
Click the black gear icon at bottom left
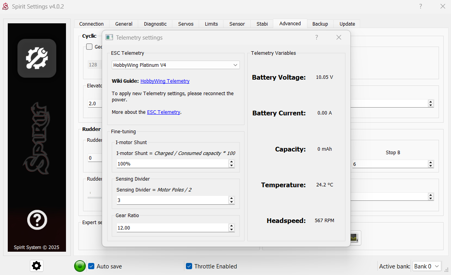click(x=36, y=266)
